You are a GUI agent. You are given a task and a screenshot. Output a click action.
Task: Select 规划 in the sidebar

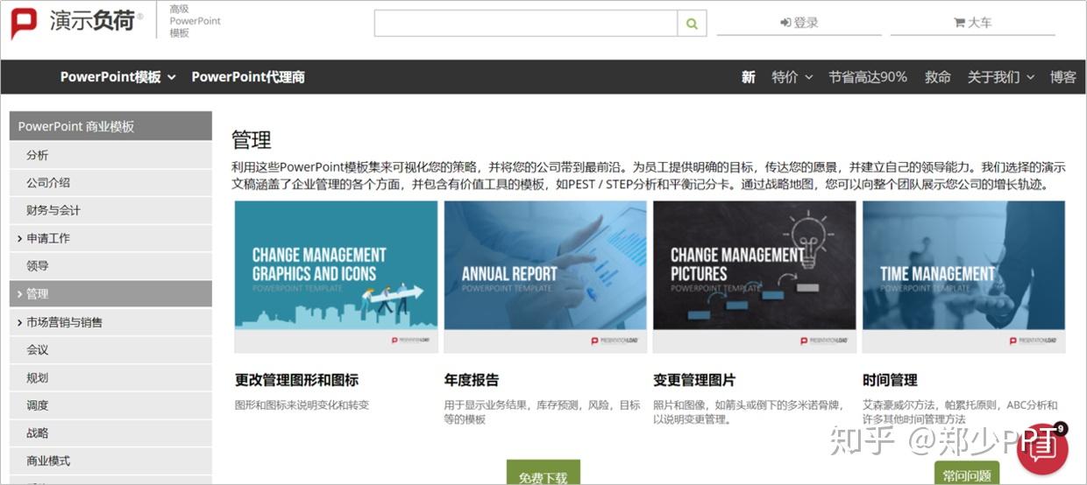pos(110,377)
